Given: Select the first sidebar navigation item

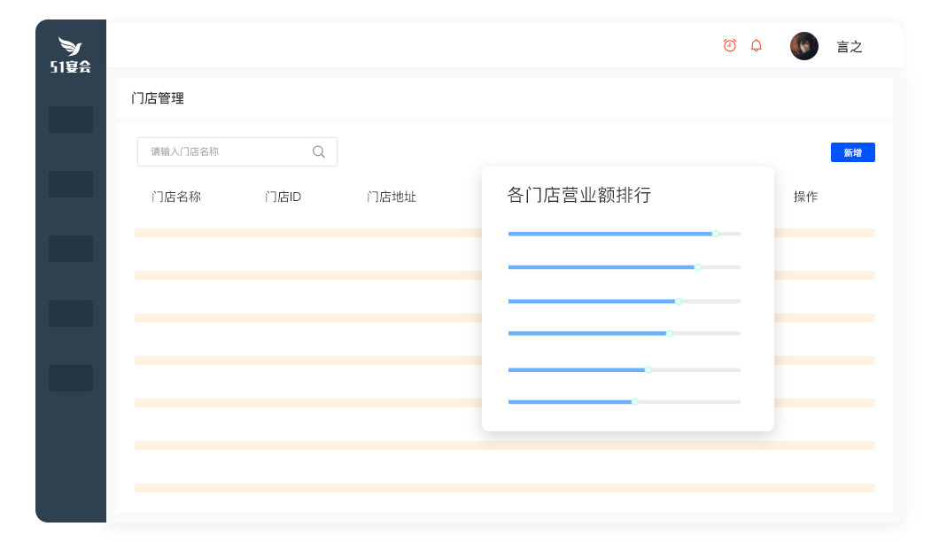Looking at the screenshot, I should (71, 119).
